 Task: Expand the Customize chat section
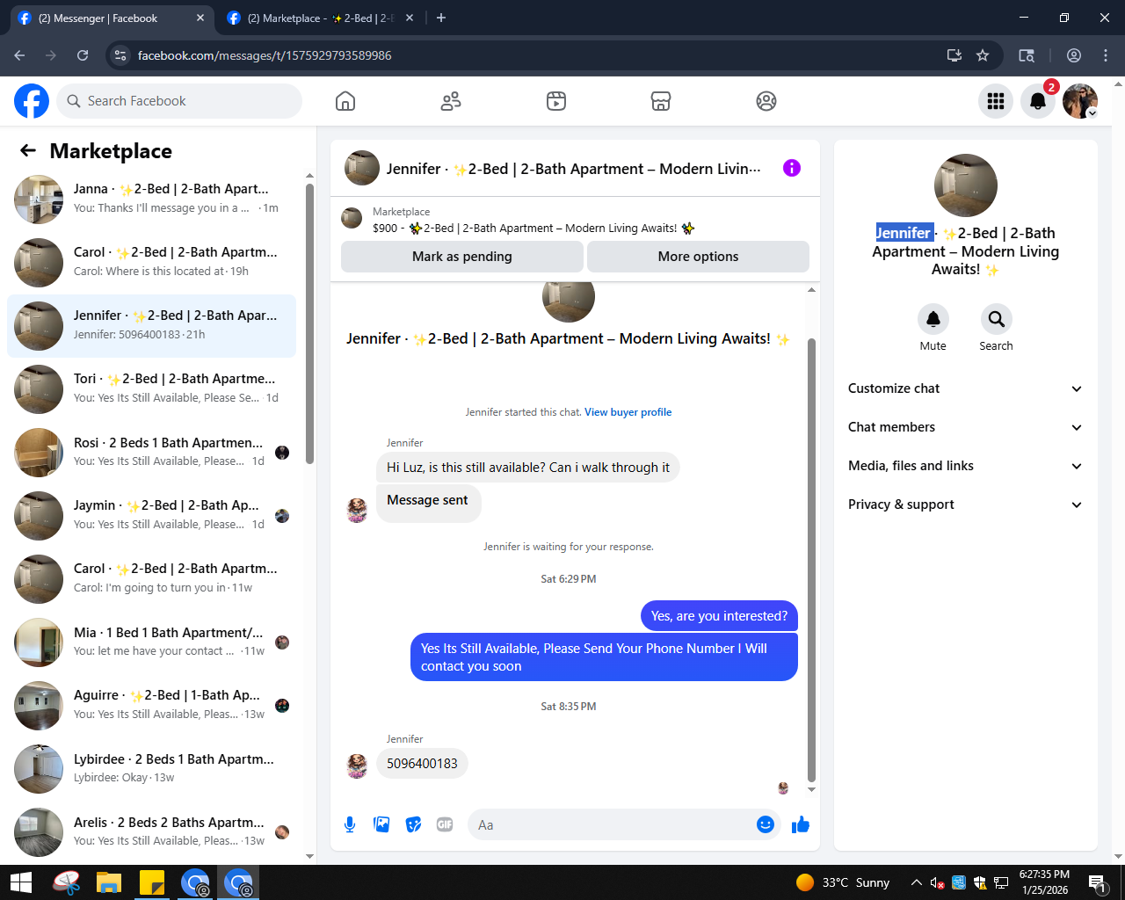coord(965,388)
